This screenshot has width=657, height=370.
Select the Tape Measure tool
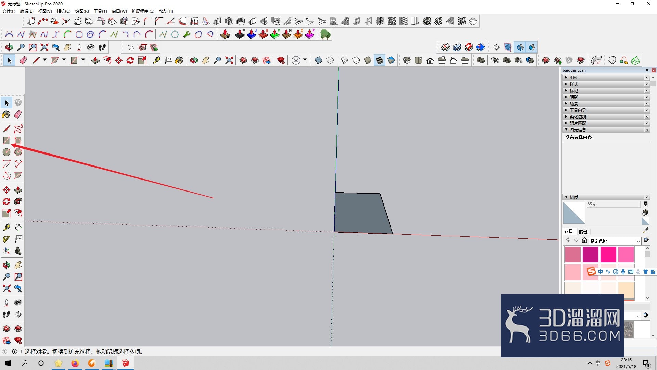coord(7,227)
